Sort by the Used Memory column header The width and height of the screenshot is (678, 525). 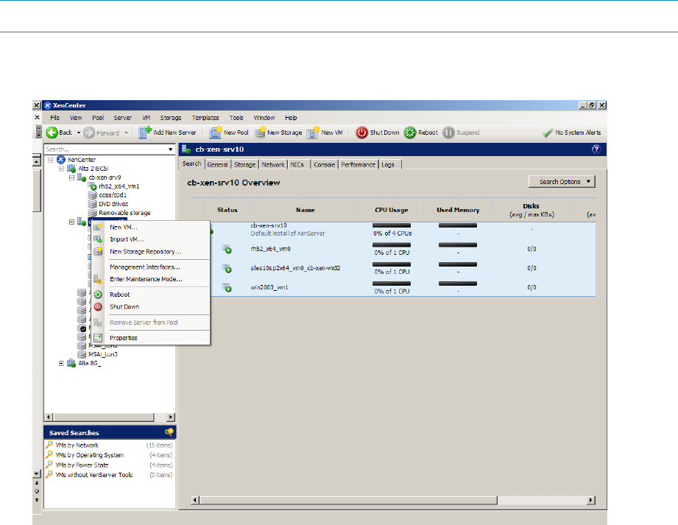click(458, 210)
